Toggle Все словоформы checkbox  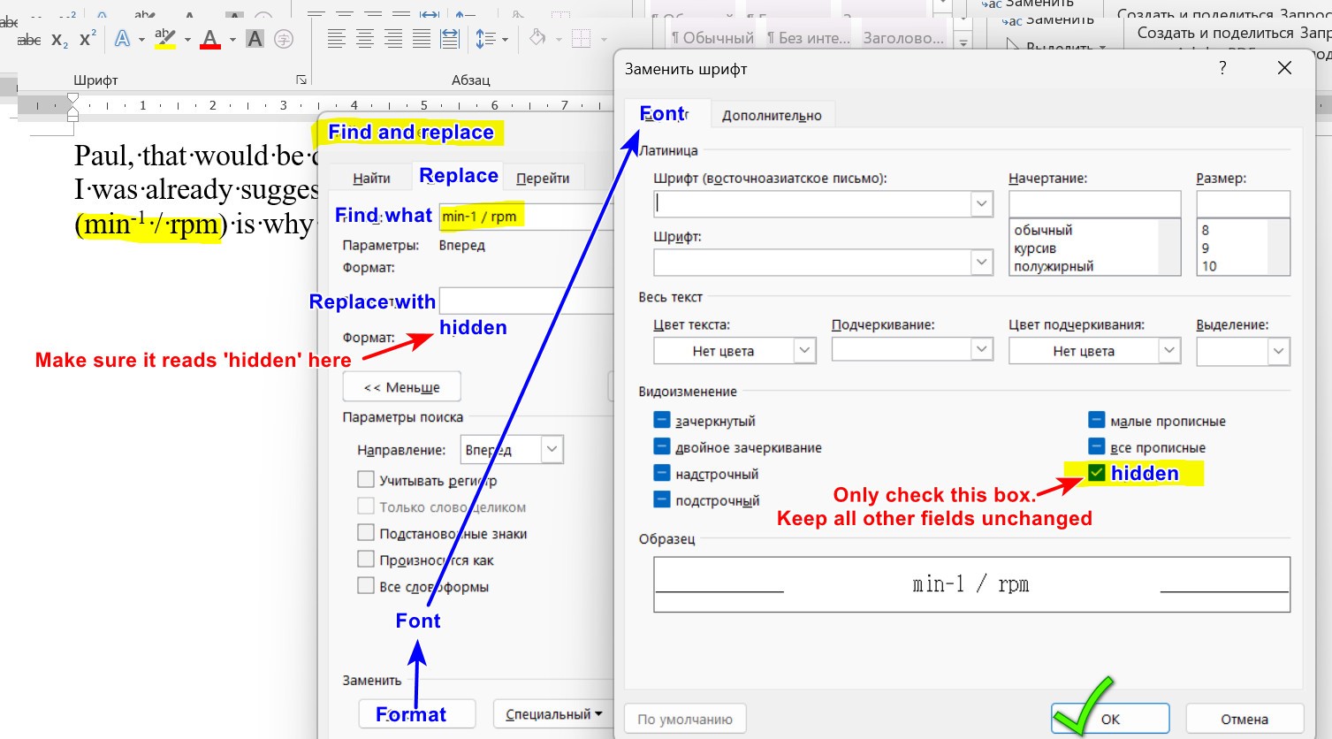point(366,586)
